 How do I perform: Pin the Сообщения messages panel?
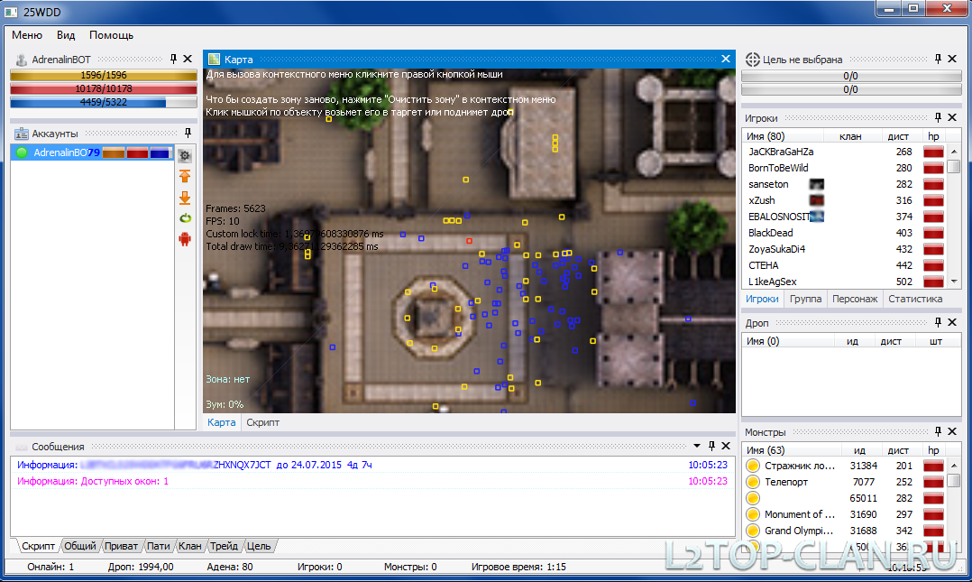(x=711, y=446)
